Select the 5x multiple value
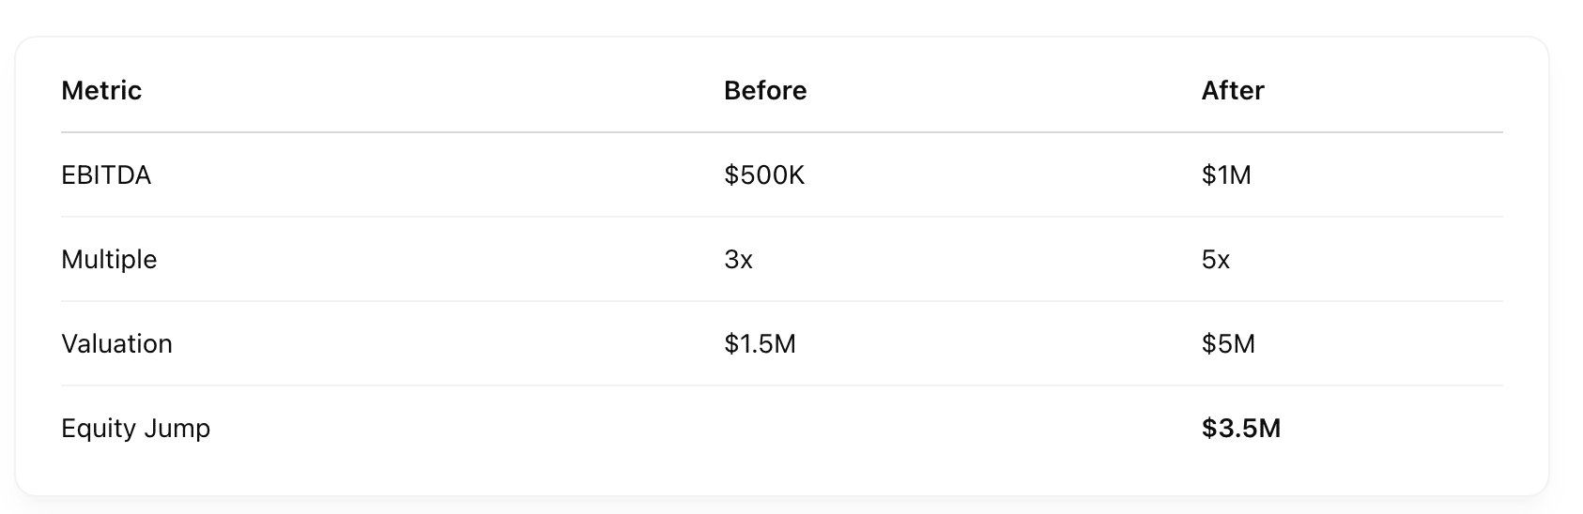 point(1215,260)
